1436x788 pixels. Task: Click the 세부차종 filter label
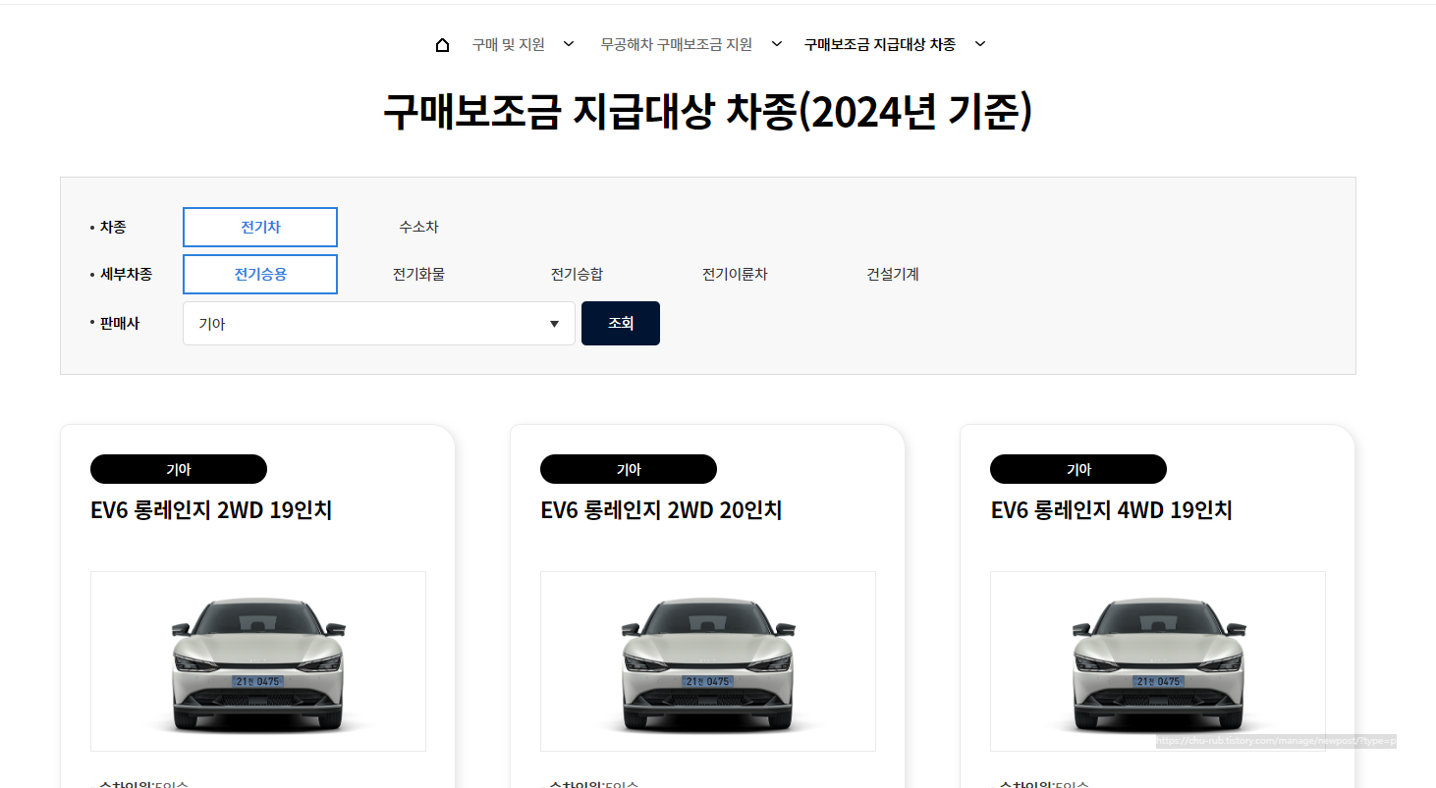click(126, 274)
